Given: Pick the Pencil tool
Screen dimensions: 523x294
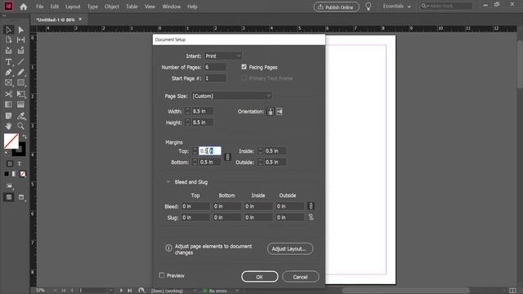Looking at the screenshot, I should pos(20,73).
